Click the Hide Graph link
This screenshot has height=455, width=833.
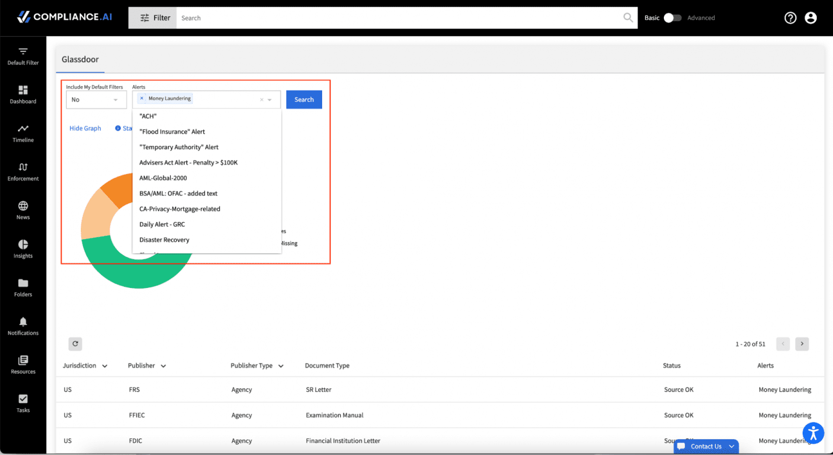tap(85, 129)
